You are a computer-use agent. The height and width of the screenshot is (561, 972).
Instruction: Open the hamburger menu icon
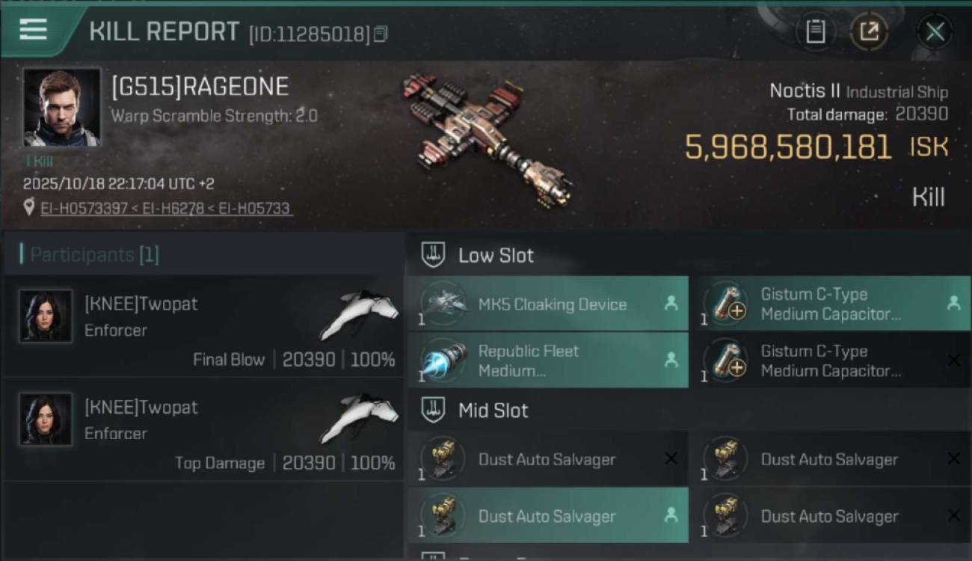click(x=33, y=29)
